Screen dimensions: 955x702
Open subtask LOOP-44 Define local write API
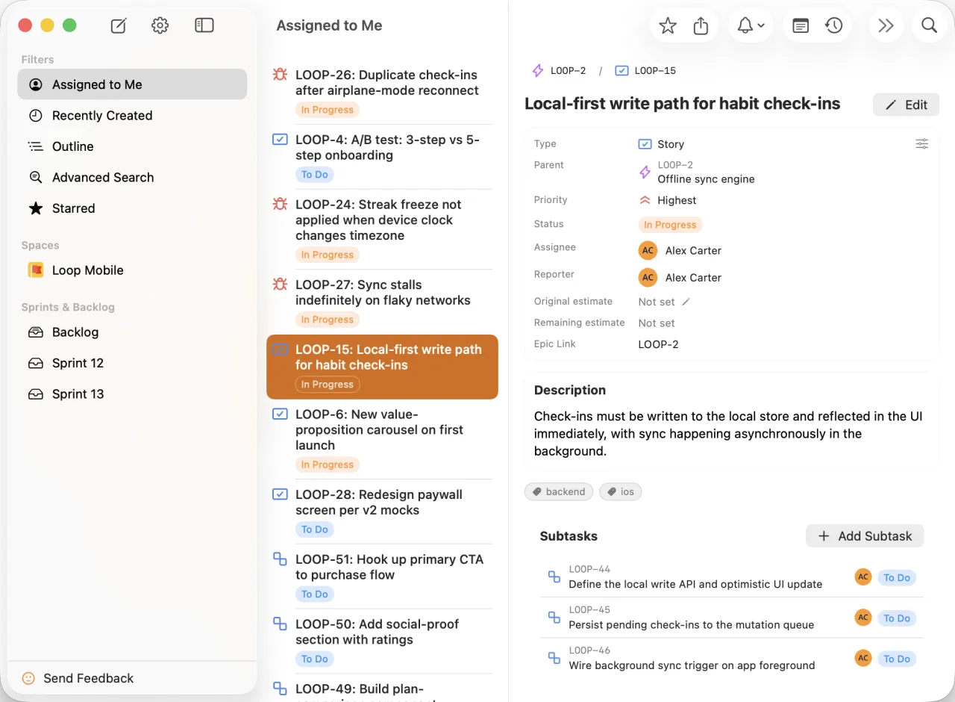click(x=731, y=577)
